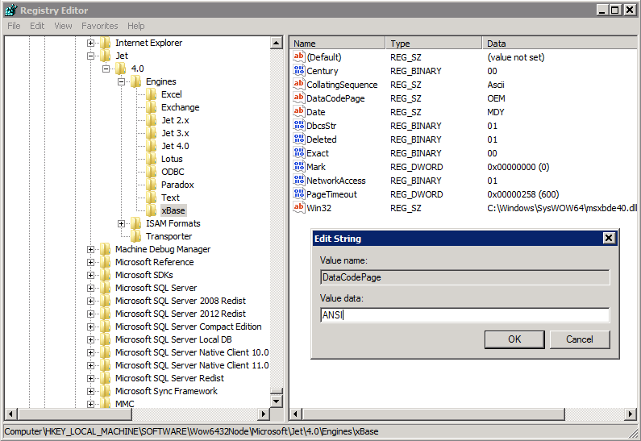Viewport: 641px width, 441px height.
Task: Click the Value data input field
Action: 464,315
